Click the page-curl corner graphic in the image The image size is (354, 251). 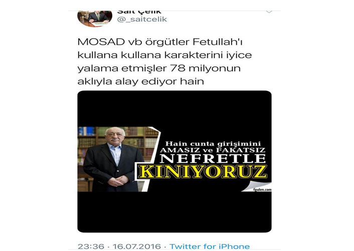pyautogui.click(x=256, y=187)
